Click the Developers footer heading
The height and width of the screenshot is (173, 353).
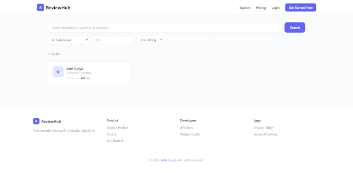(188, 121)
